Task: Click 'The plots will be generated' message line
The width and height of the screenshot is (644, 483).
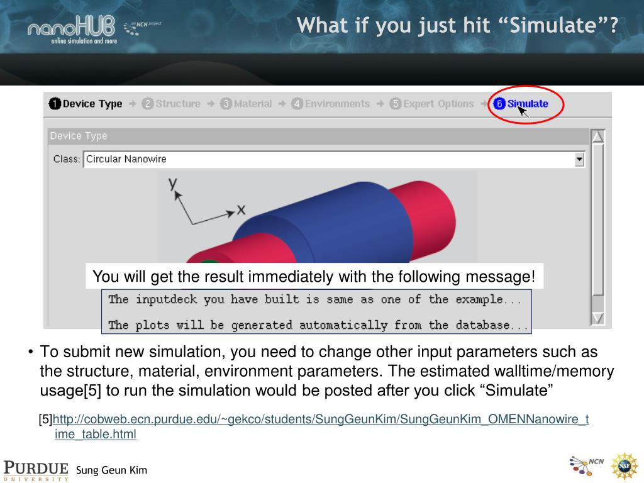Action: coord(318,325)
